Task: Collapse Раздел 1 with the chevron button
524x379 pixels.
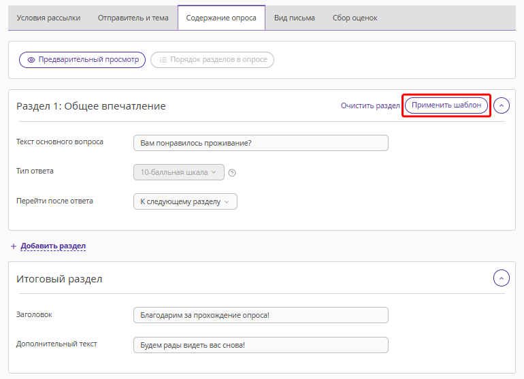Action: tap(502, 105)
